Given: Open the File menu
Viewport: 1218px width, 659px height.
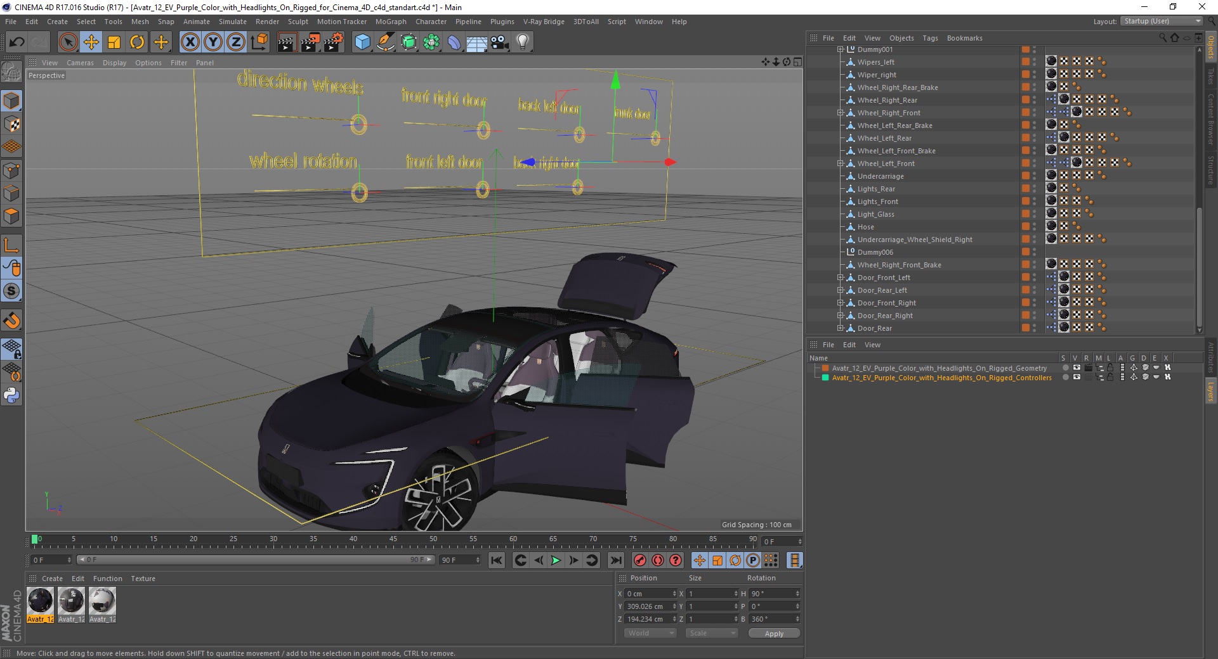Looking at the screenshot, I should coord(11,22).
